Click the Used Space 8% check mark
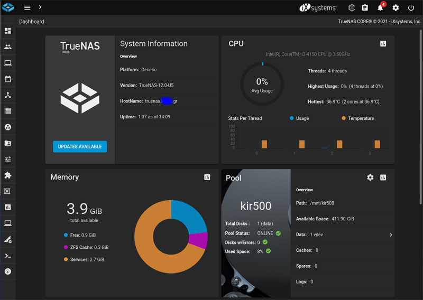423x300 pixels. [x=268, y=251]
